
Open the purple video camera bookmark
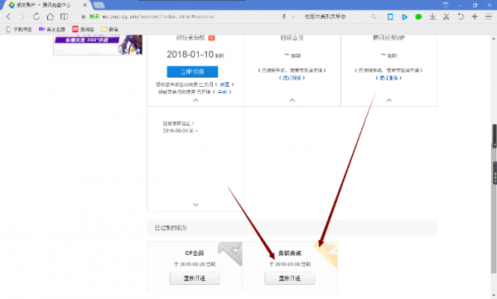pyautogui.click(x=51, y=29)
